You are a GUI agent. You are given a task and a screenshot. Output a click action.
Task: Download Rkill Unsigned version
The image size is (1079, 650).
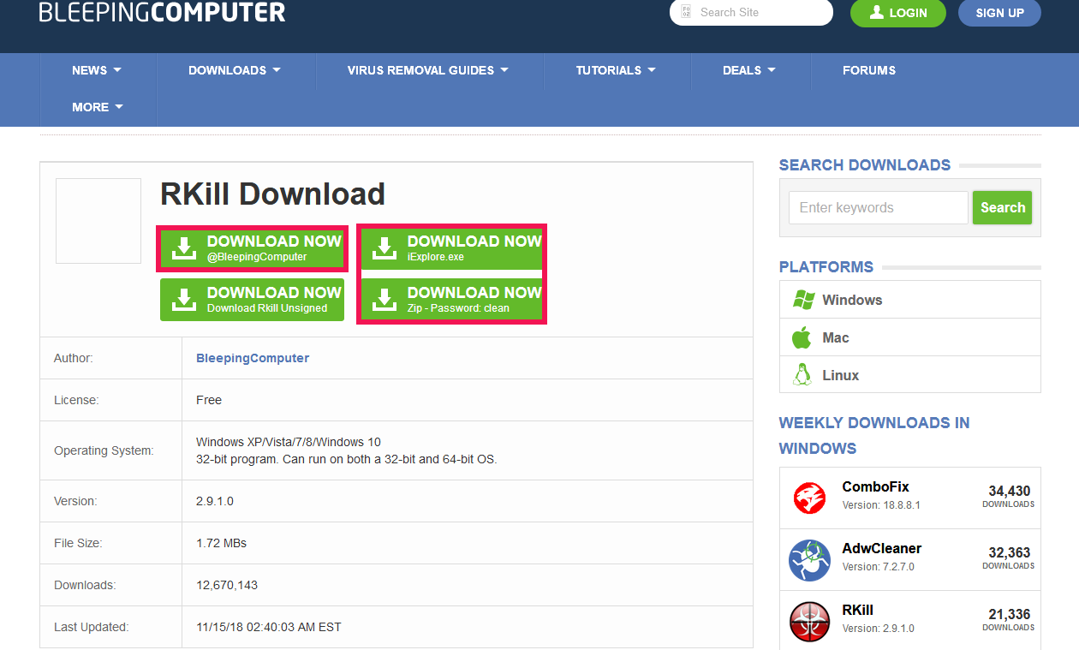click(x=252, y=300)
